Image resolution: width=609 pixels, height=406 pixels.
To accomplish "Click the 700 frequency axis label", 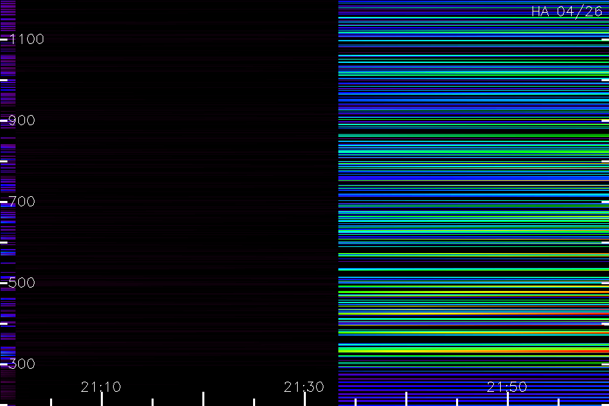I will click(x=22, y=201).
